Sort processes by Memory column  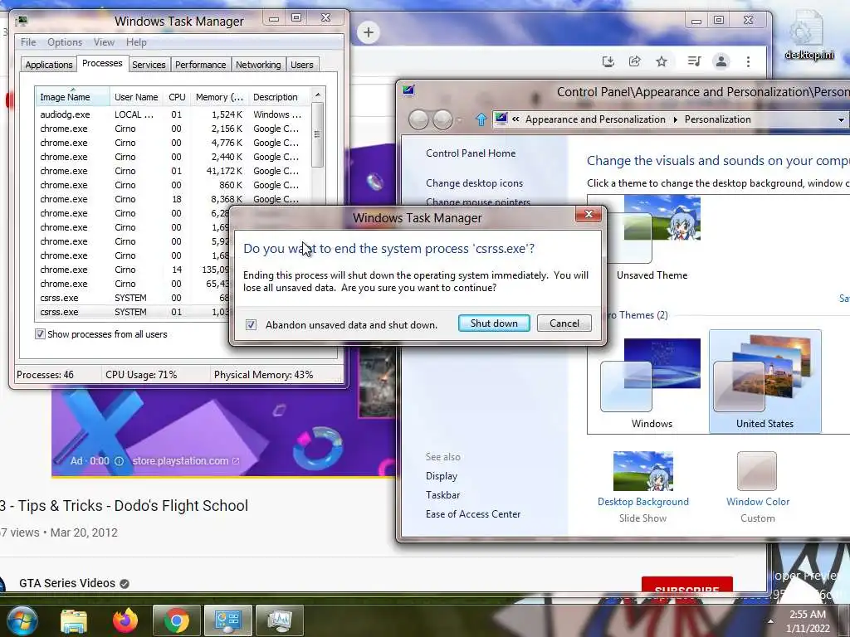219,97
